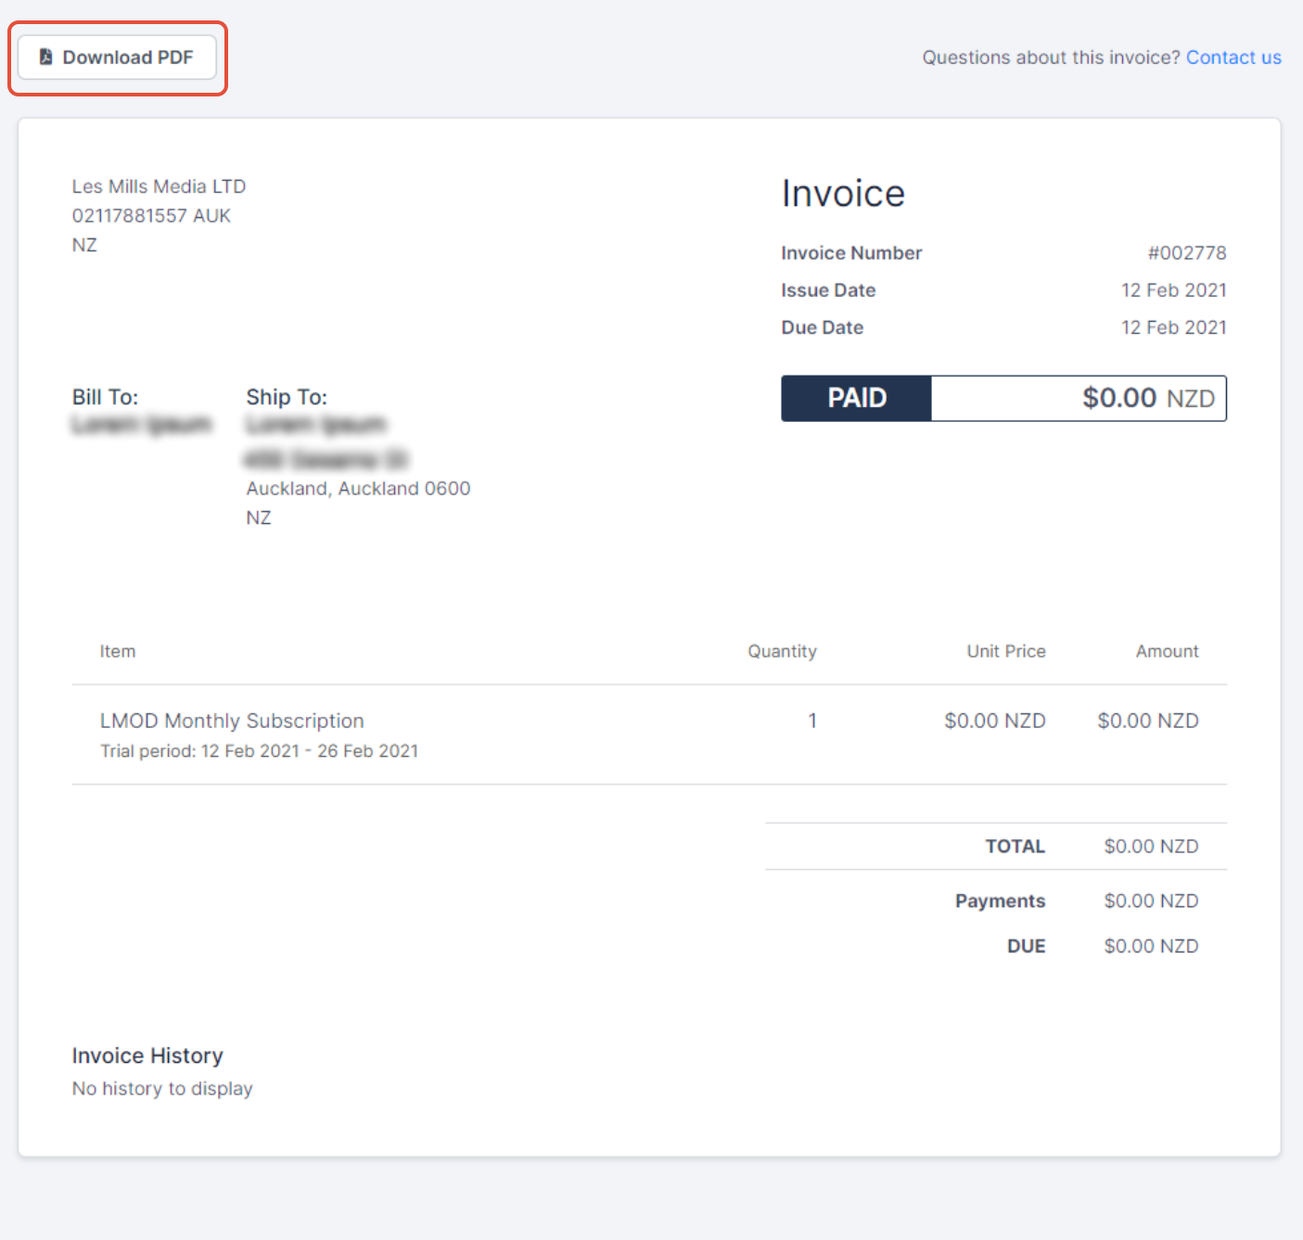The width and height of the screenshot is (1303, 1240).
Task: Select the Bill To recipient name
Action: tap(141, 424)
